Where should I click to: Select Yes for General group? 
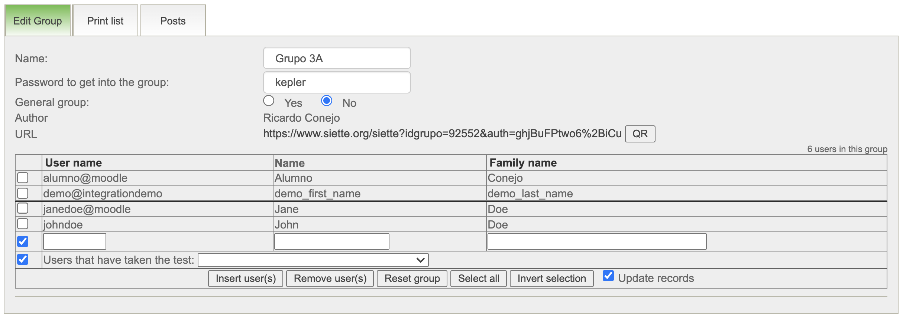click(269, 101)
